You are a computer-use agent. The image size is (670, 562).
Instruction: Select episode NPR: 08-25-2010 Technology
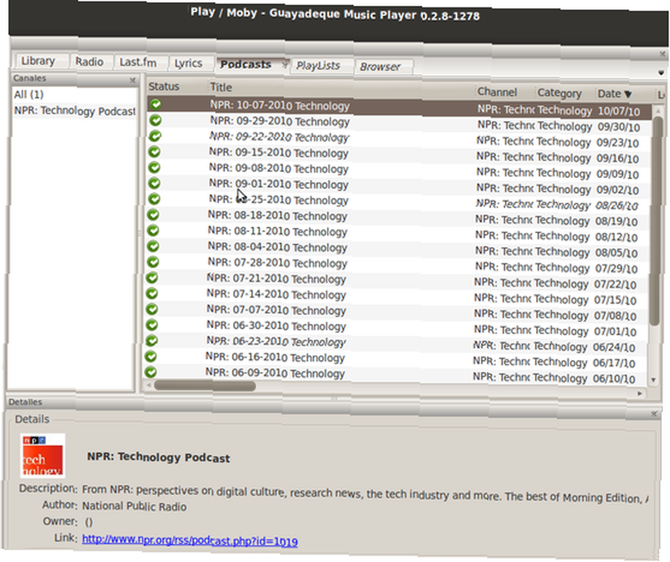(x=278, y=199)
